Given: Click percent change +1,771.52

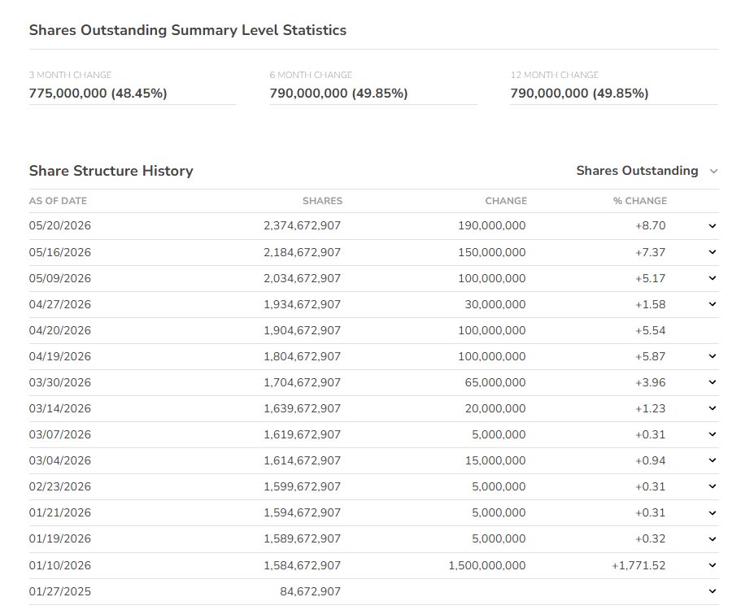Looking at the screenshot, I should tap(639, 565).
